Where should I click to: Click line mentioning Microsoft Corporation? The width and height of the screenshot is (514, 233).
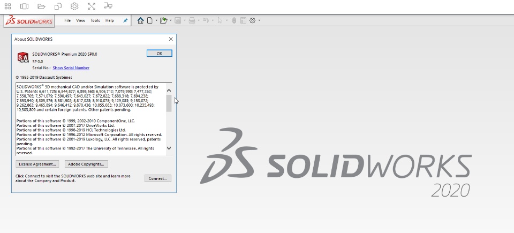(89, 134)
